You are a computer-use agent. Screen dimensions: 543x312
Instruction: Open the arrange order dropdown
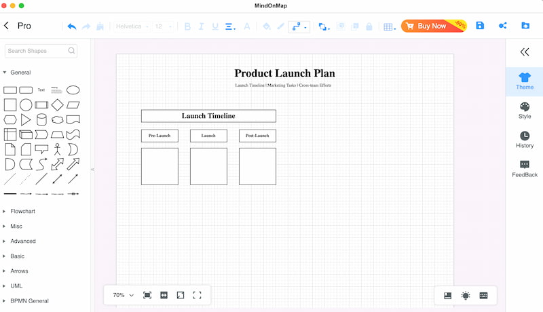324,26
